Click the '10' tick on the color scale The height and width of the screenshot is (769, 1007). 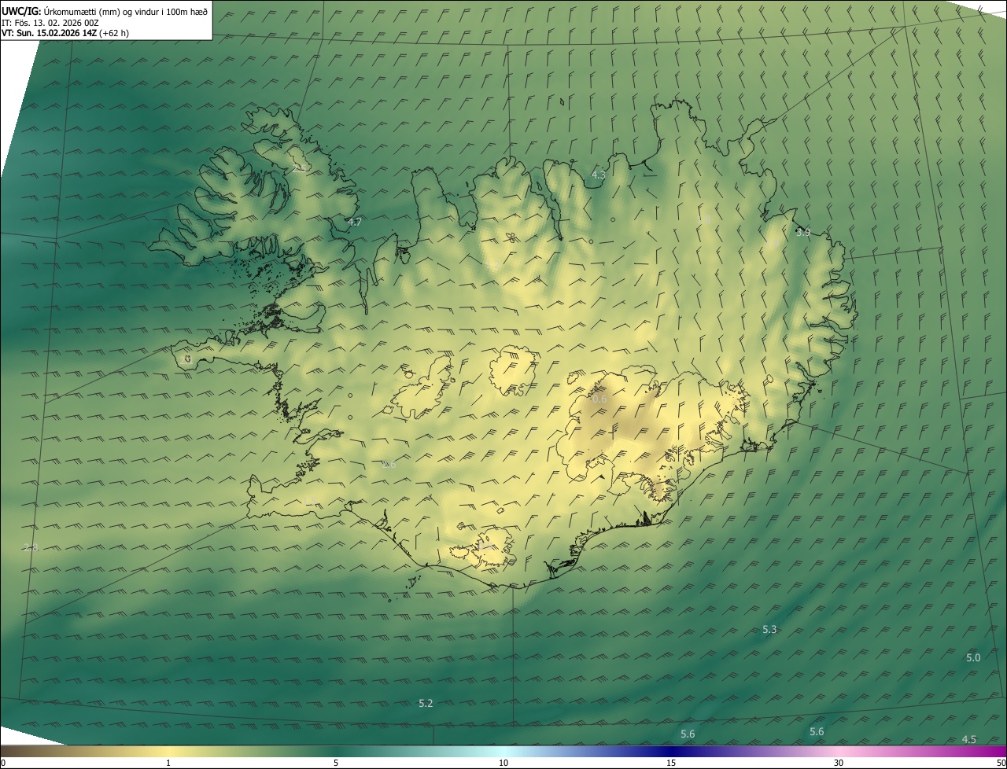(503, 763)
